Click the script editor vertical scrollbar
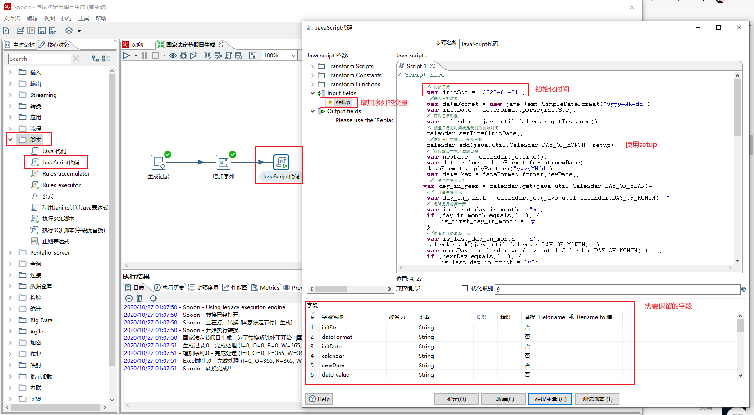Image resolution: width=754 pixels, height=415 pixels. (737, 108)
